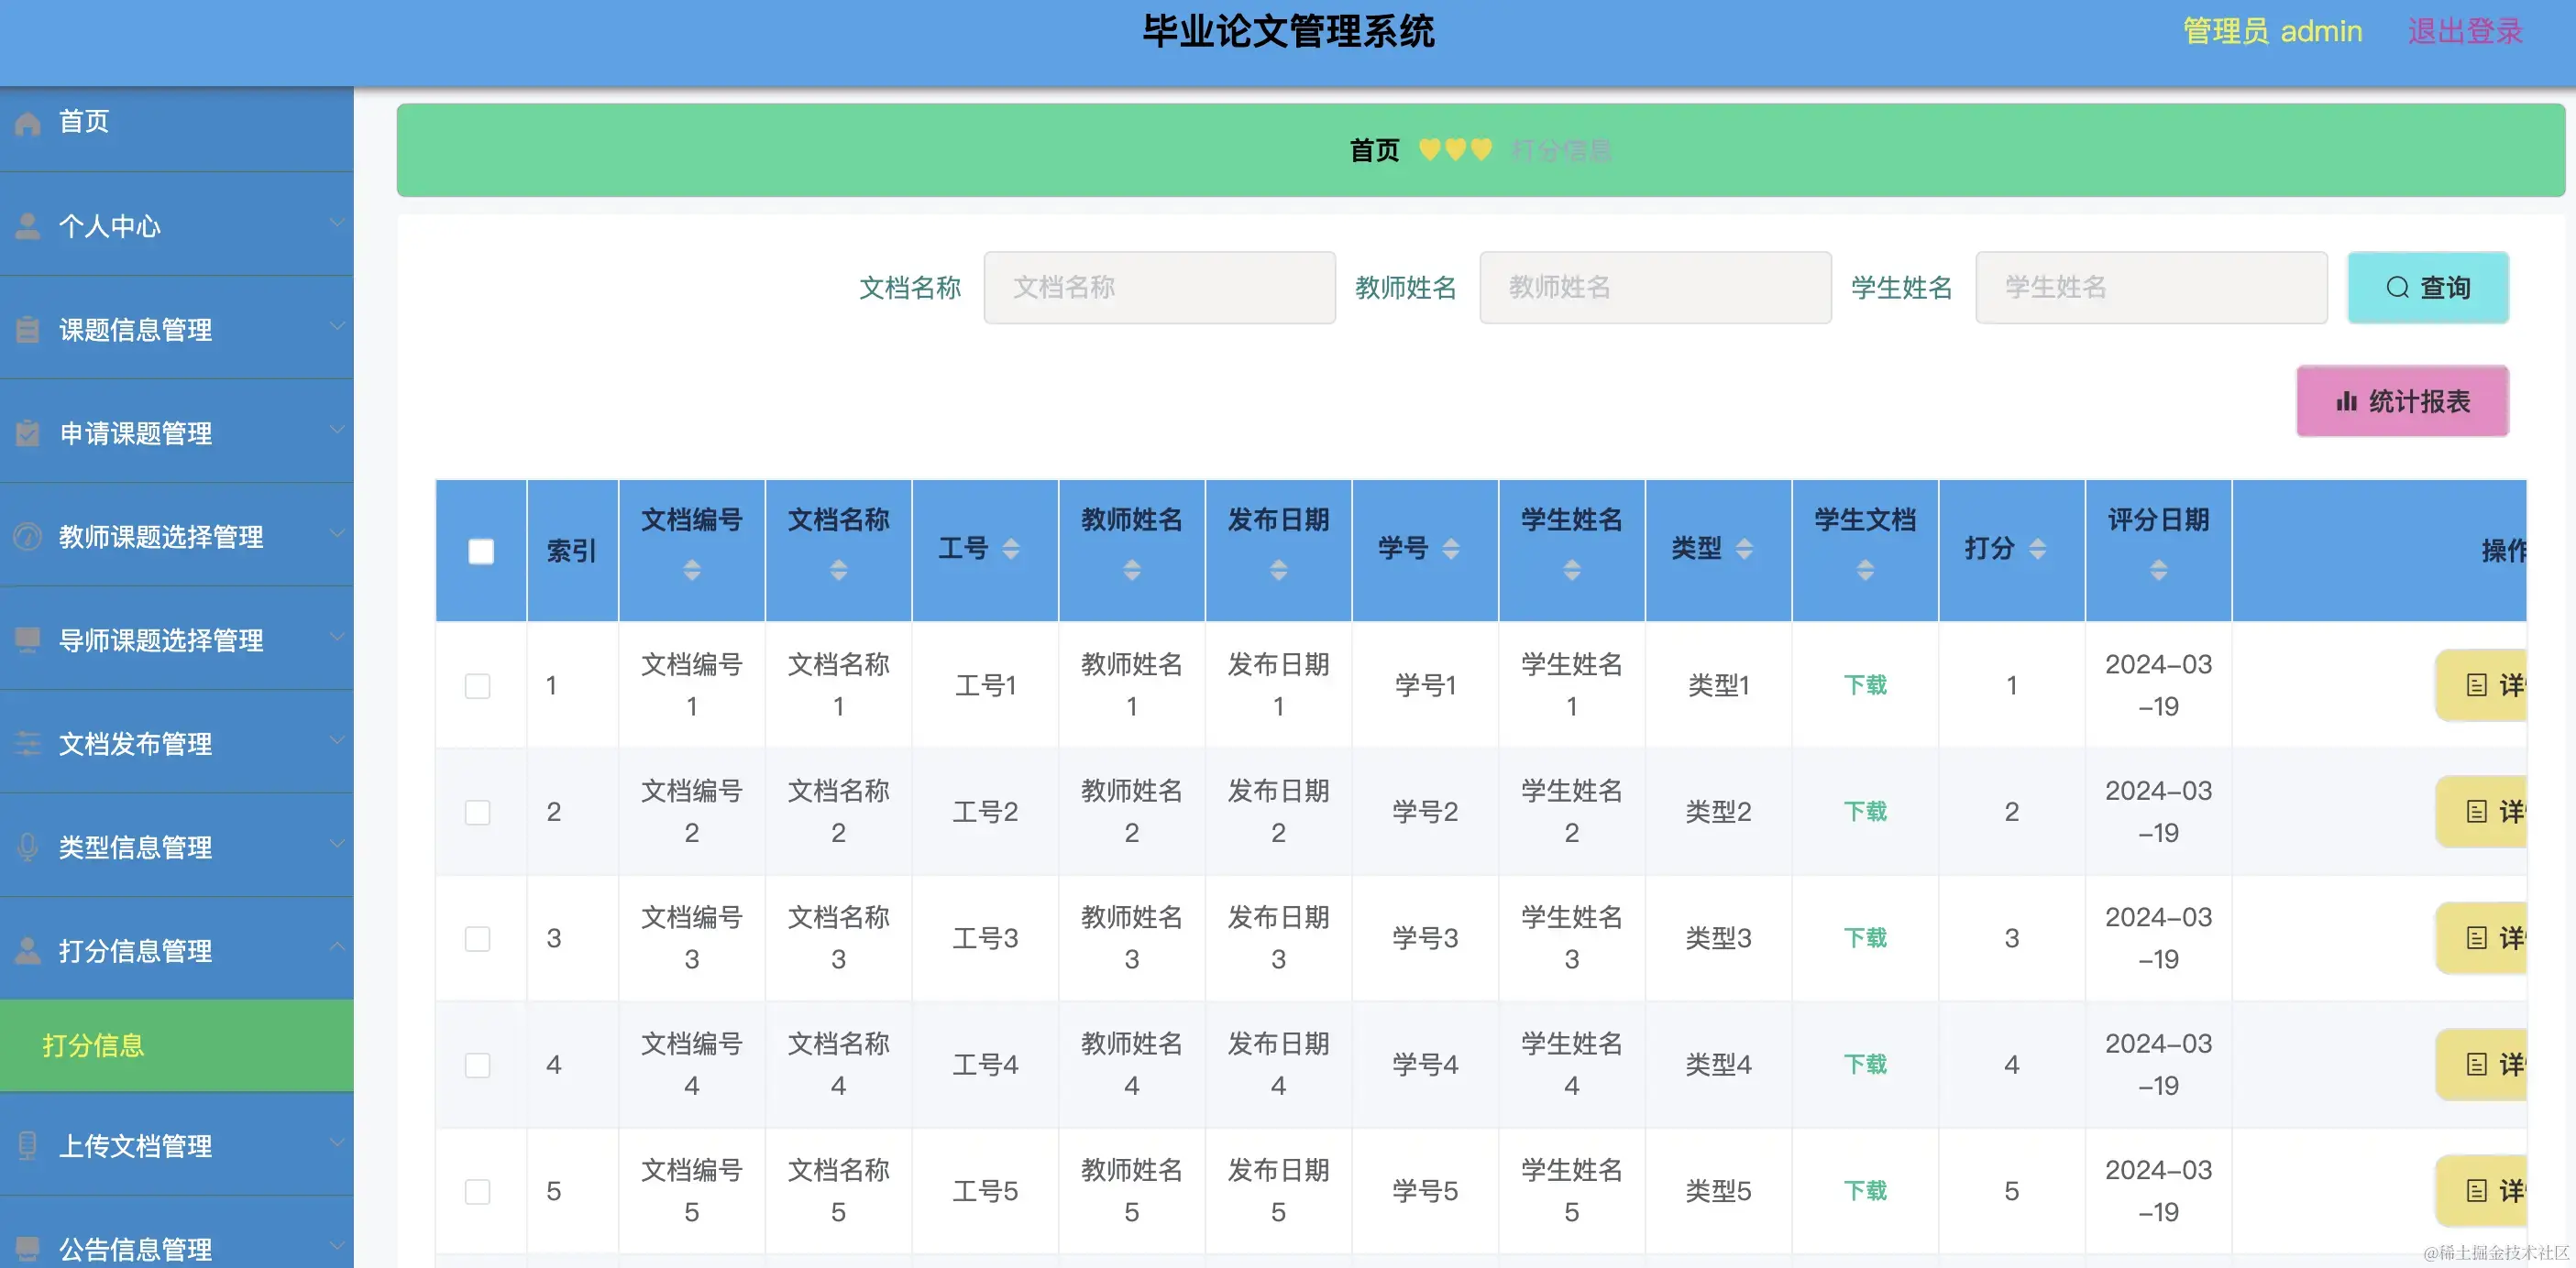The width and height of the screenshot is (2576, 1268).
Task: Open the 详情 detail icon on row 1
Action: (2476, 685)
